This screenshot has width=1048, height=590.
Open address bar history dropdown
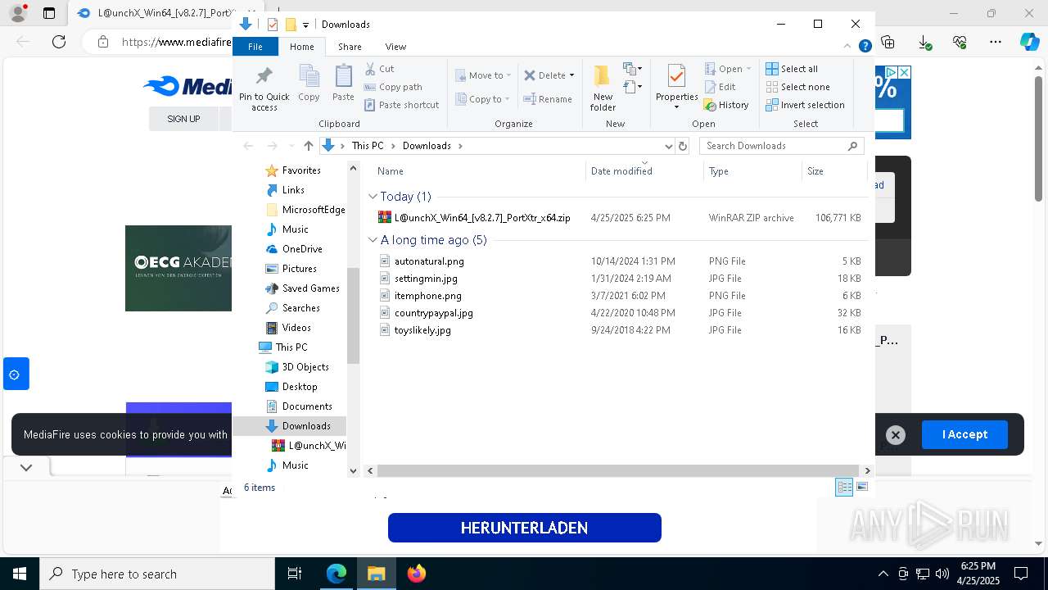point(668,146)
